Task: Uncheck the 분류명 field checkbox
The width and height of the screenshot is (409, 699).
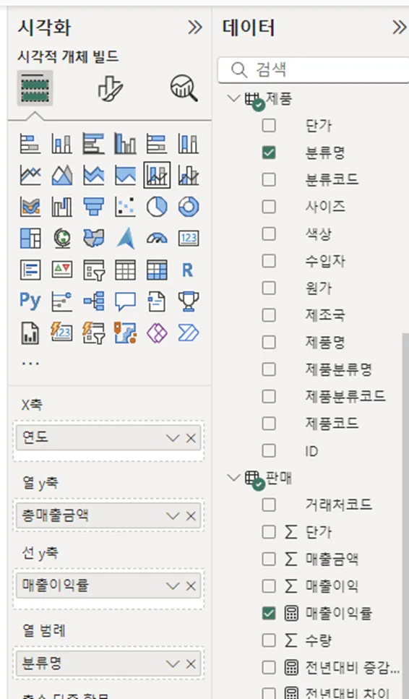Action: coord(269,153)
